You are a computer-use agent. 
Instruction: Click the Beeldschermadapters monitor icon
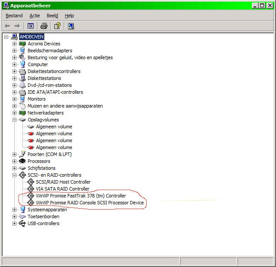22,51
